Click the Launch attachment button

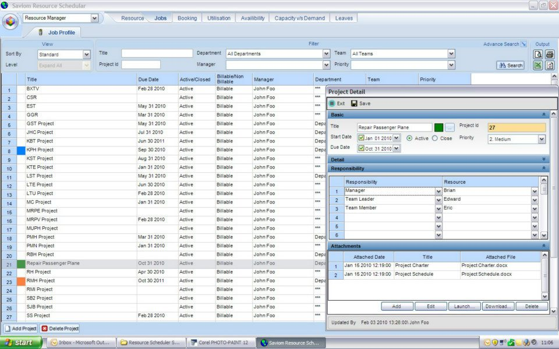coord(465,307)
